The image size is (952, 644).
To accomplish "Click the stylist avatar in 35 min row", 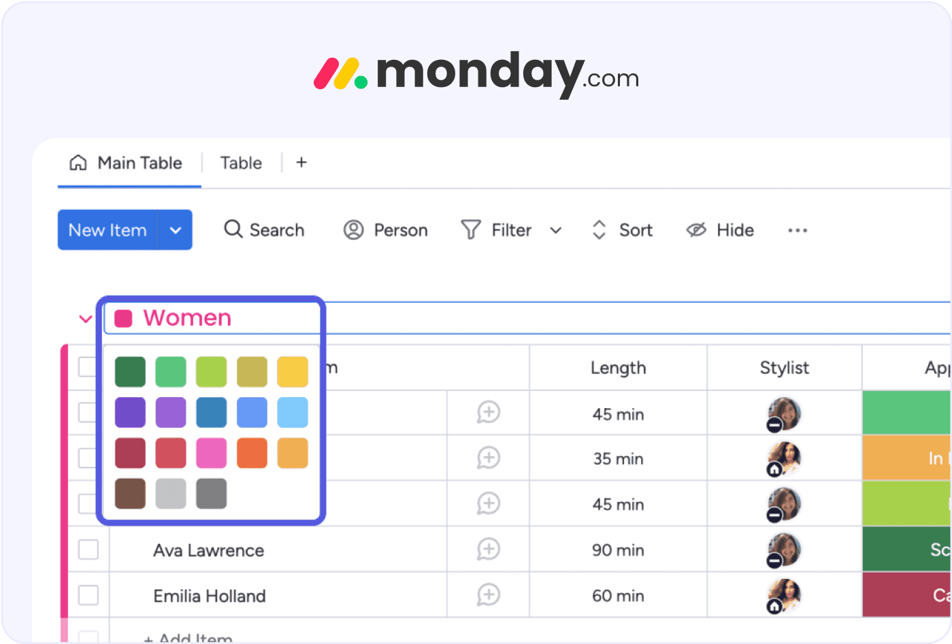I will [784, 459].
